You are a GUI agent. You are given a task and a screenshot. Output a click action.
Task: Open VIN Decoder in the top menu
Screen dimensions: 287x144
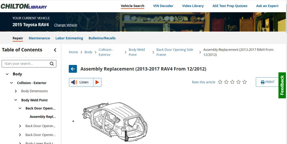tap(163, 6)
